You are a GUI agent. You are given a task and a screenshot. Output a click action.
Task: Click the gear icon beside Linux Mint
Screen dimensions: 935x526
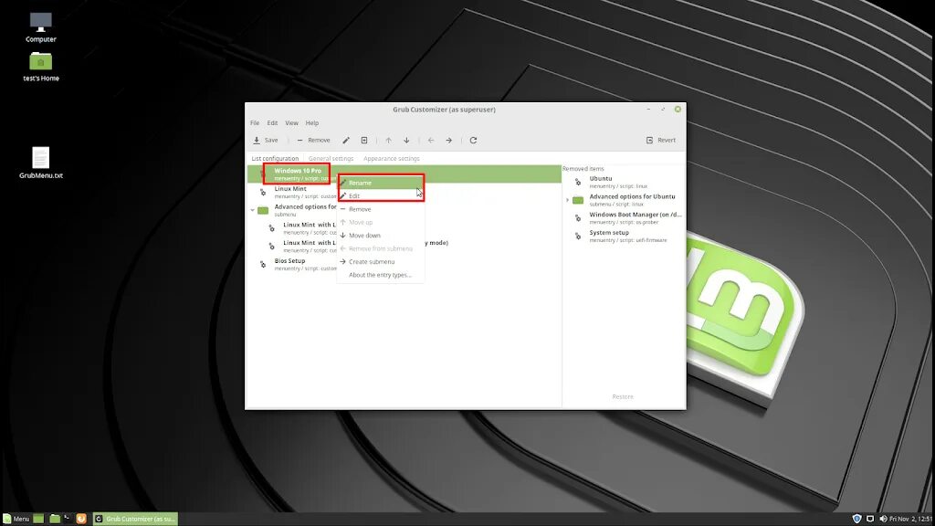pyautogui.click(x=263, y=192)
